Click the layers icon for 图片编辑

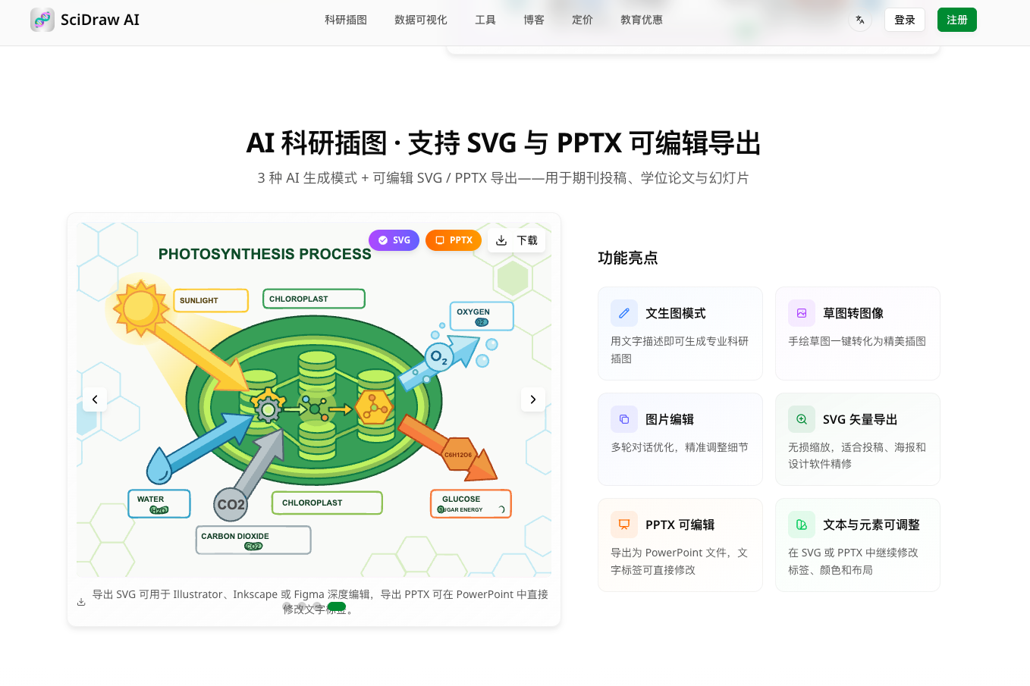(x=624, y=419)
